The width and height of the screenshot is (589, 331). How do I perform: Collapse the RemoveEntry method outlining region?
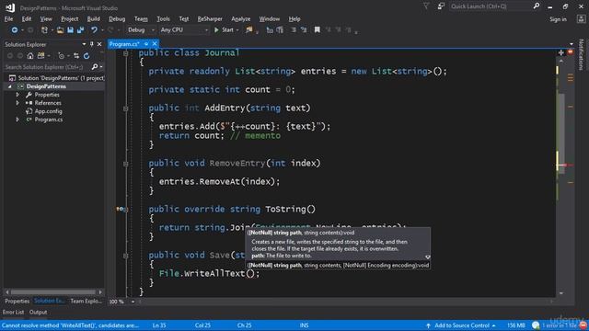coord(126,164)
